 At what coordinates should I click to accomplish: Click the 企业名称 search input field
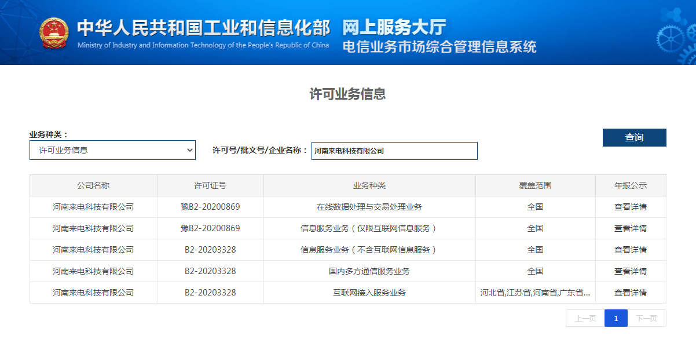[x=394, y=151]
